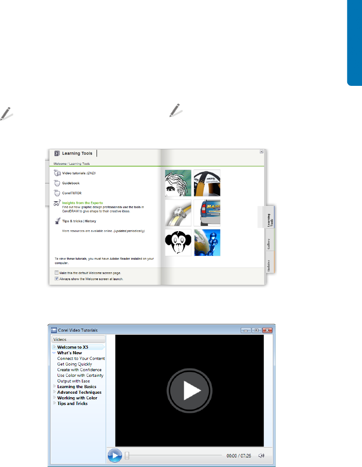Image resolution: width=362 pixels, height=467 pixels.
Task: Click the large play overlay on video
Action: pyautogui.click(x=190, y=390)
